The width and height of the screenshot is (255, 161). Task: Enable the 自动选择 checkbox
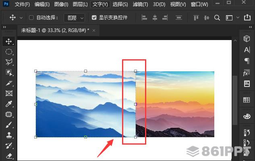(x=31, y=18)
